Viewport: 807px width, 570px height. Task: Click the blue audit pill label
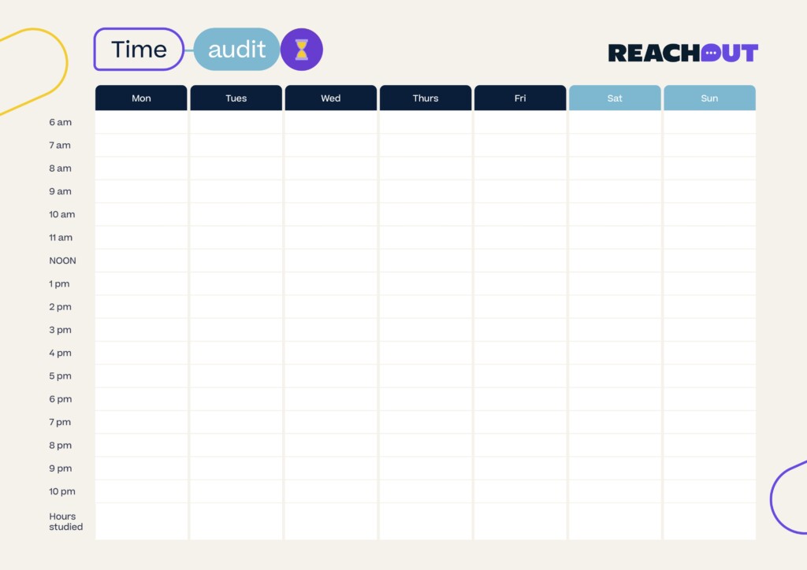(x=236, y=50)
